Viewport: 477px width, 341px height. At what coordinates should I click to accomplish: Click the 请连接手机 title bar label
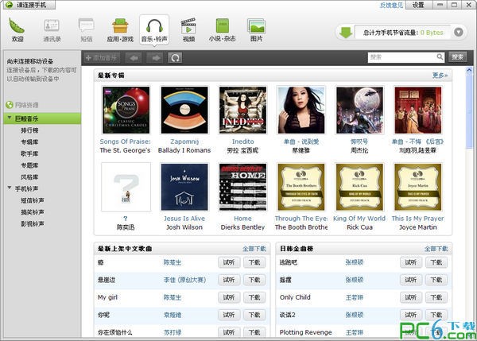(x=31, y=5)
